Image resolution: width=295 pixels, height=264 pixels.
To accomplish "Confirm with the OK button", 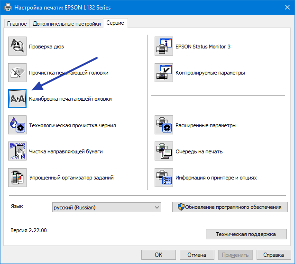I will pos(158,255).
